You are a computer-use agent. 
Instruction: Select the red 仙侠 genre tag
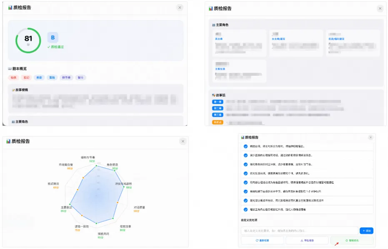[x=13, y=77]
